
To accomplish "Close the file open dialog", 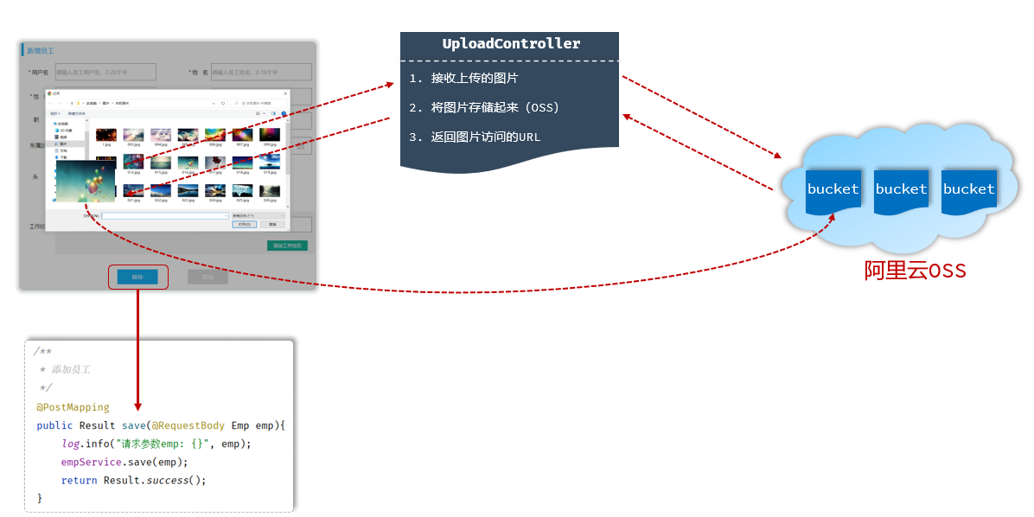I will 285,93.
